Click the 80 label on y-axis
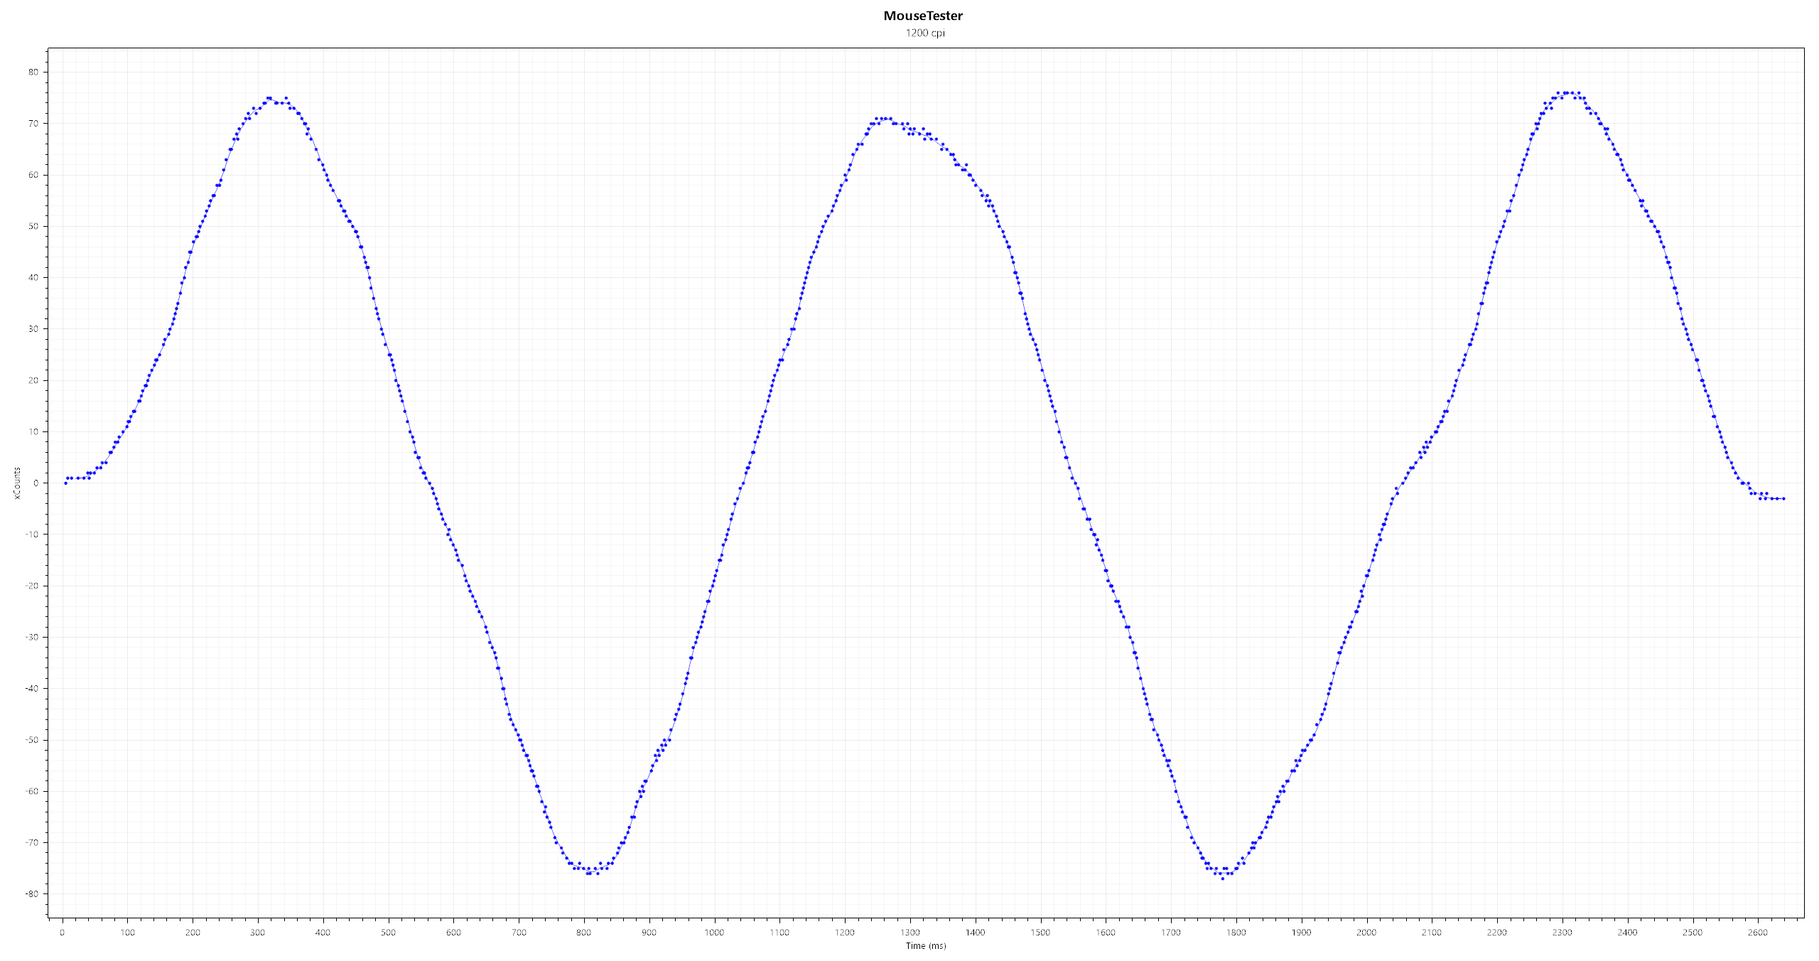Image resolution: width=1819 pixels, height=961 pixels. 33,72
